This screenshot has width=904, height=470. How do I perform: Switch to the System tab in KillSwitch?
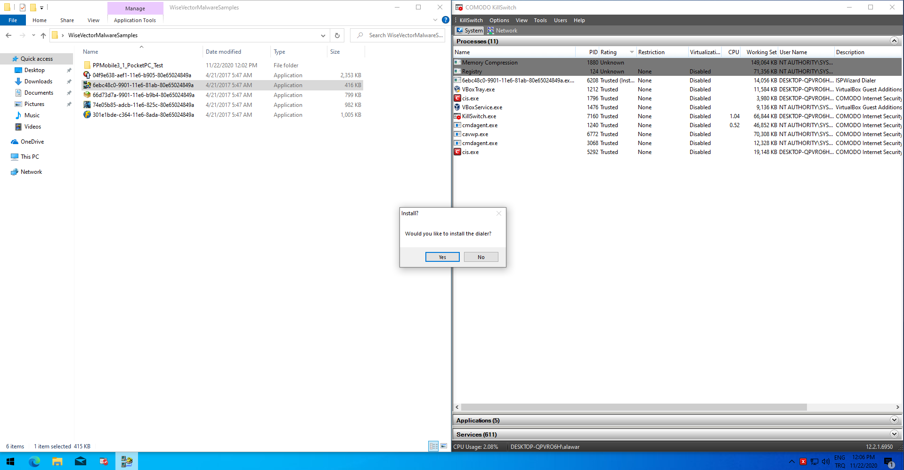[x=469, y=31]
